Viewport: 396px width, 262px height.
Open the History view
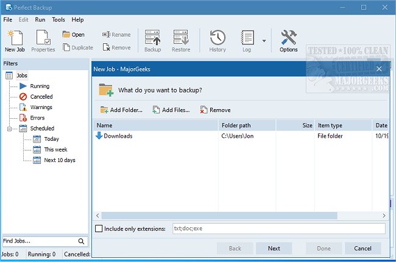click(x=217, y=41)
